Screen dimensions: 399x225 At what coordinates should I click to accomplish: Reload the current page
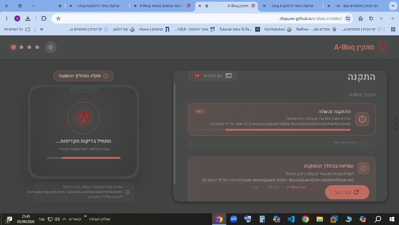[x=371, y=18]
